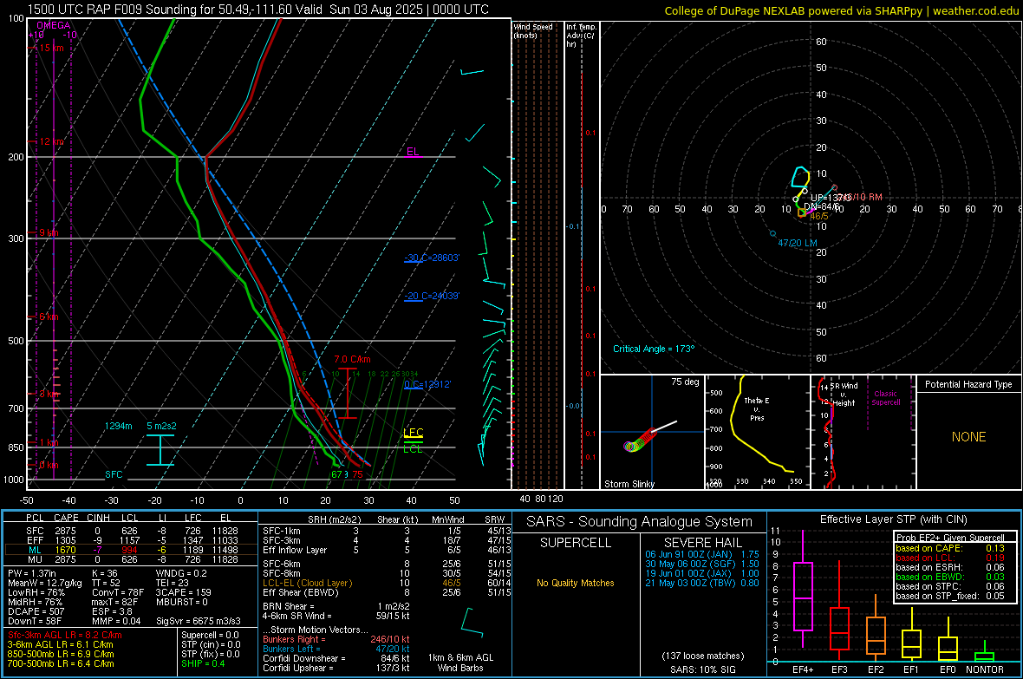
Task: Click "Critical Angle = 173°" on hodograph
Action: click(654, 349)
